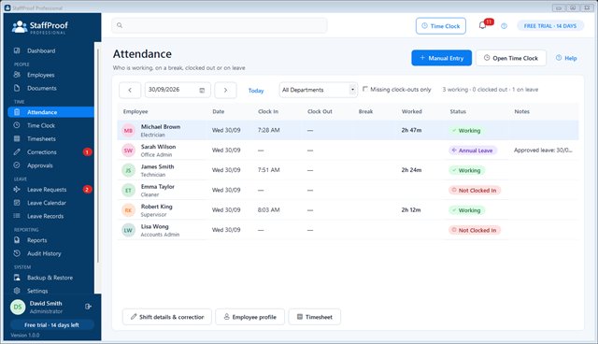Click the 7:28 AM clock-in cell

coord(268,130)
